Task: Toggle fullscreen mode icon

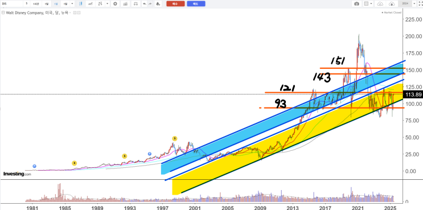Action: point(420,4)
